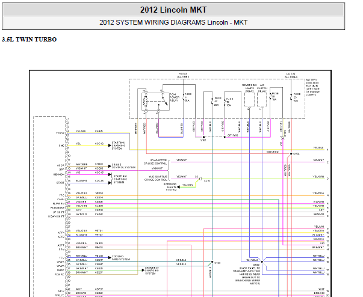Click the fuse 23 symbol
Image resolution: width=363 pixels, height=297 pixels.
[x=291, y=97]
